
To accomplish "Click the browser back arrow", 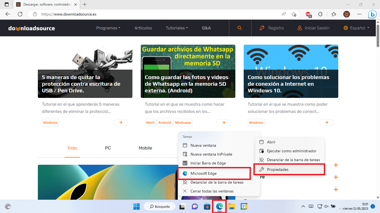I will [x=8, y=14].
